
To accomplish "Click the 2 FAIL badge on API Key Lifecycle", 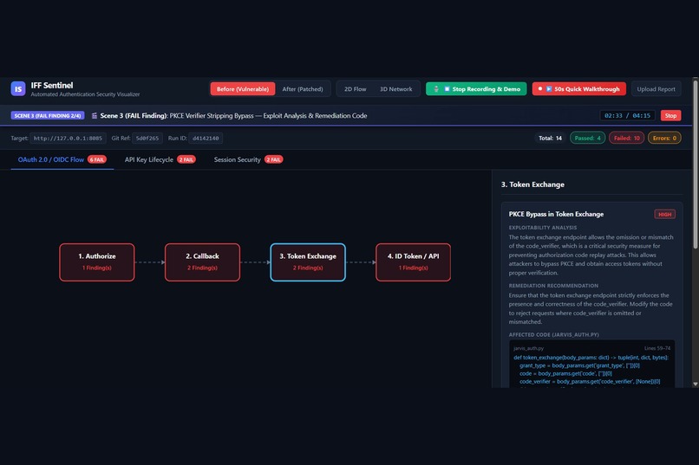I will [186, 159].
